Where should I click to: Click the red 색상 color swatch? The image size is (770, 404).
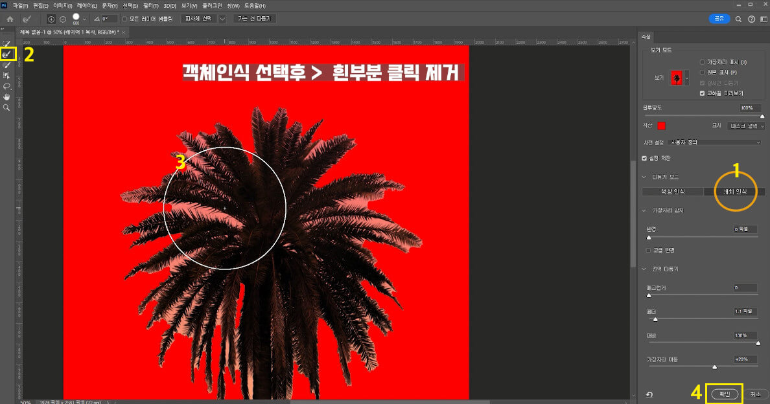[660, 126]
